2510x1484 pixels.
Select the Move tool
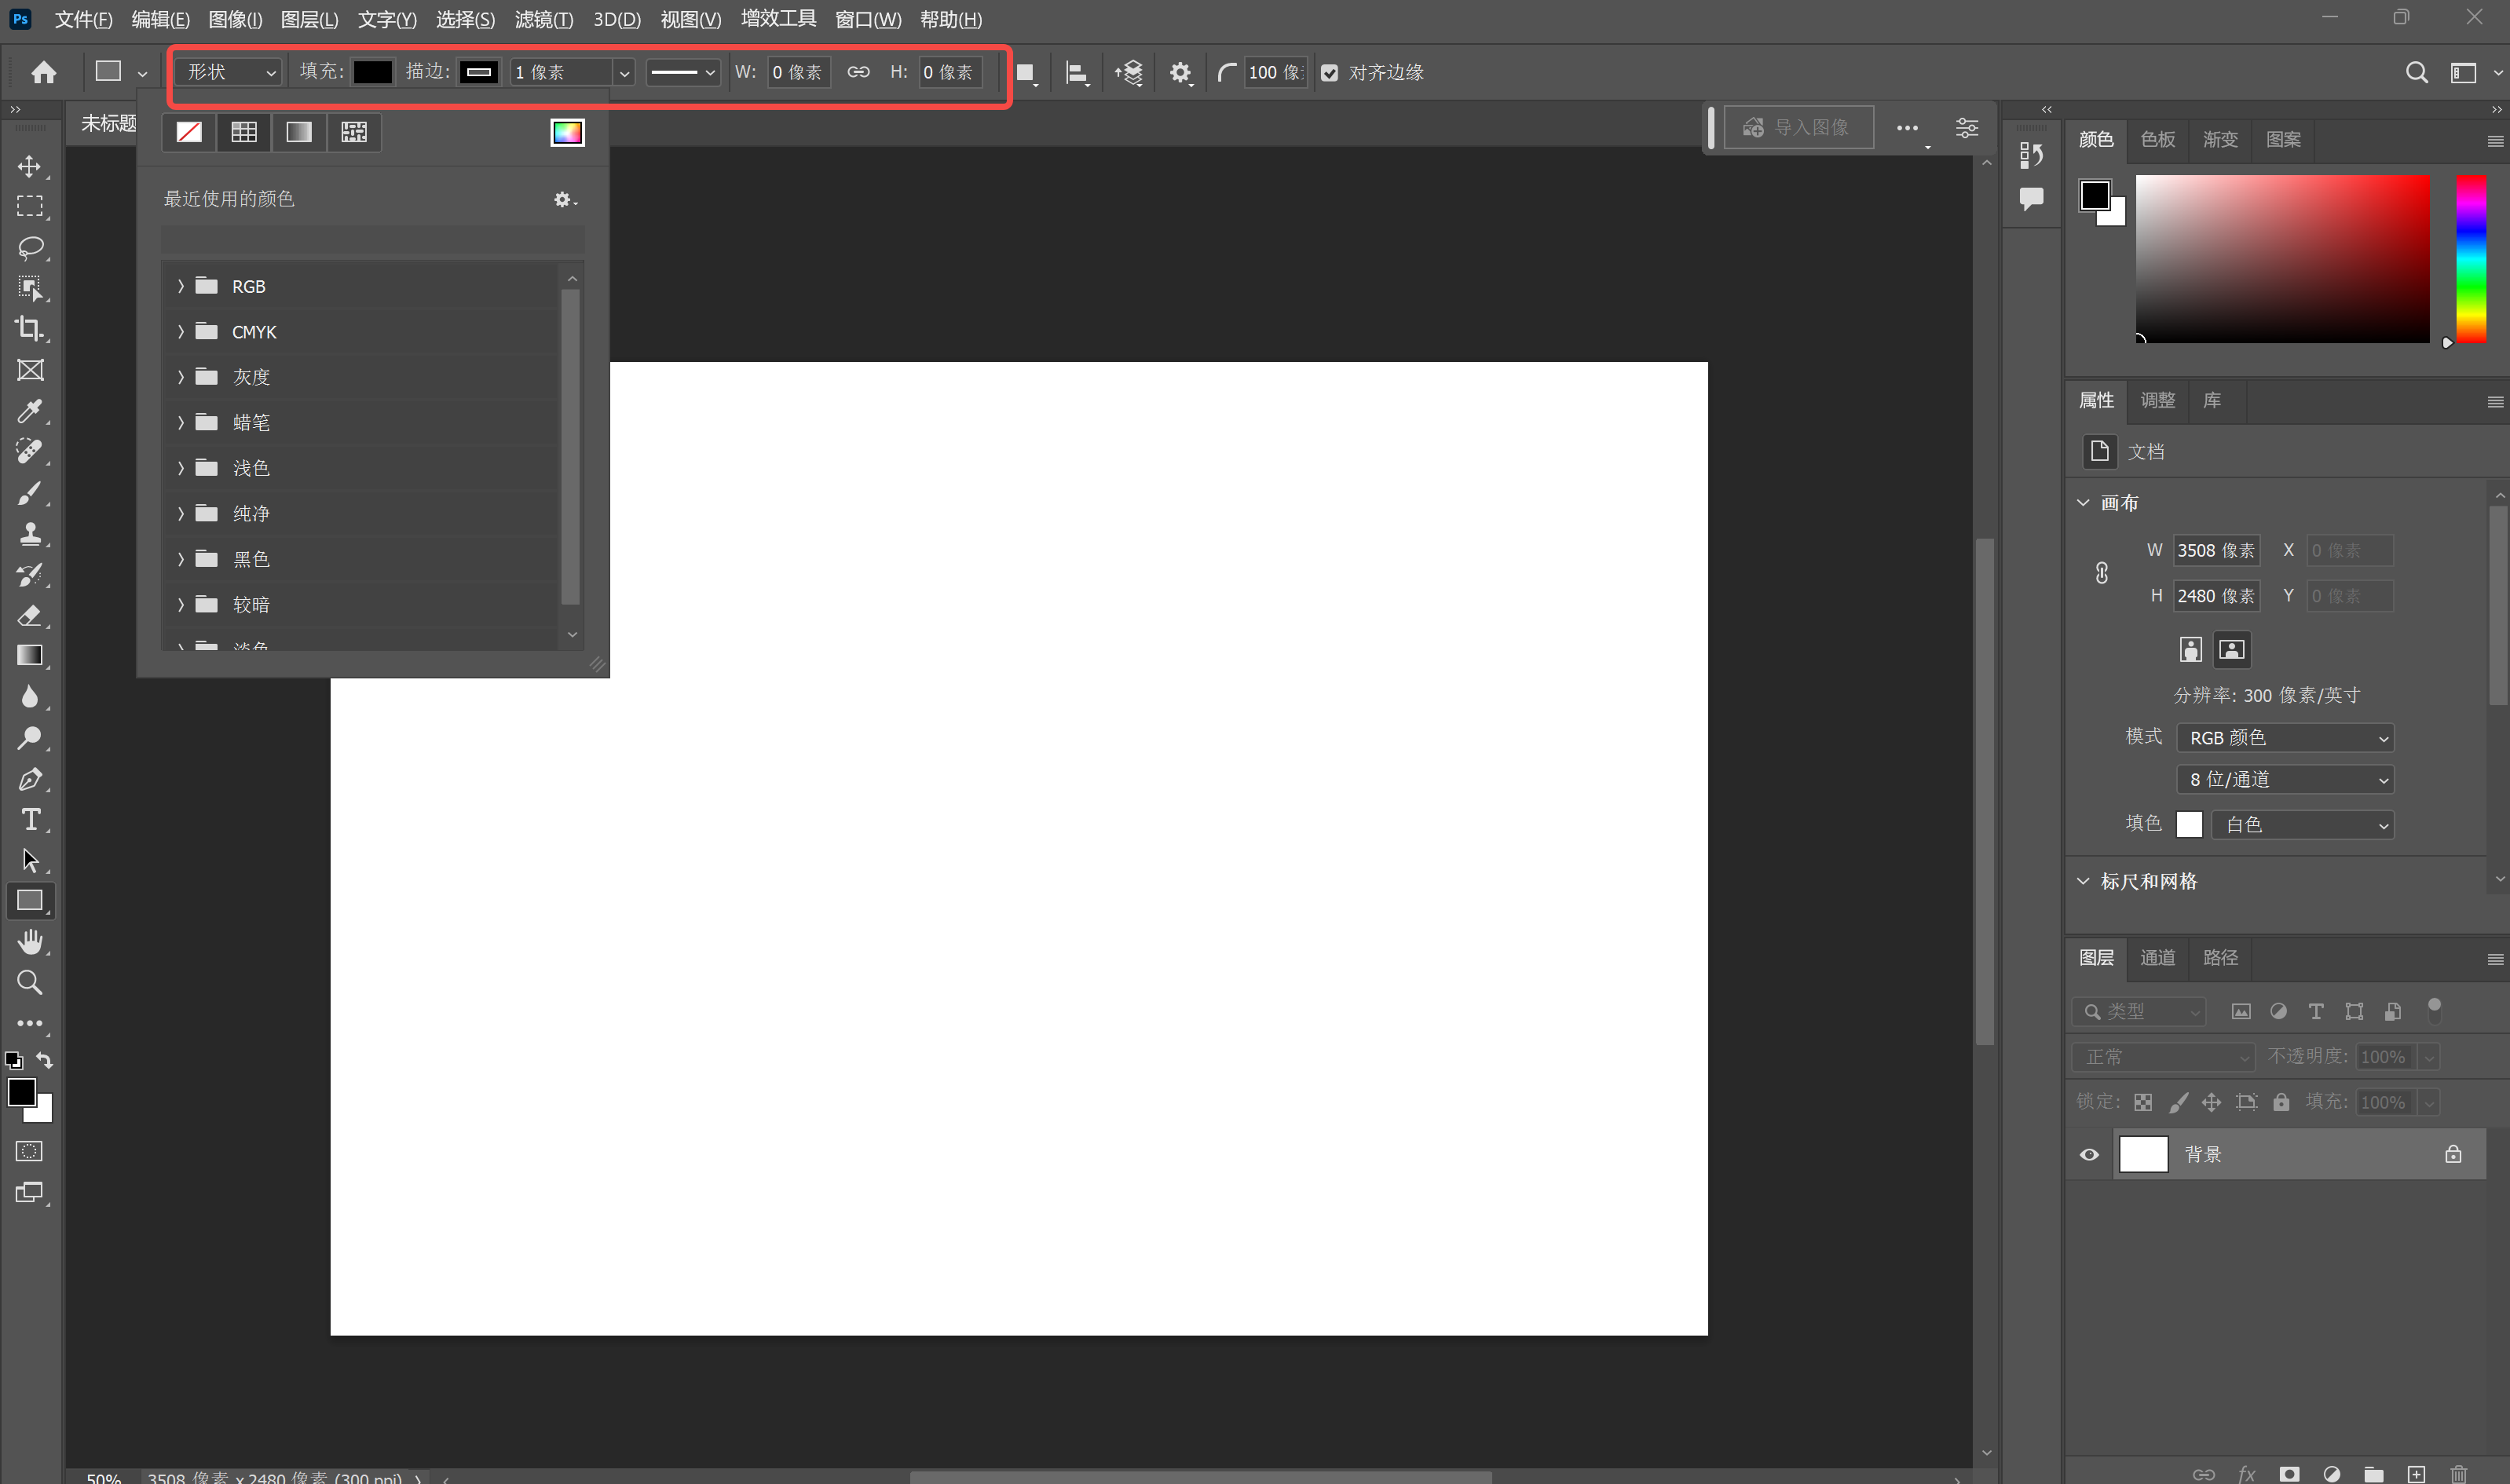pyautogui.click(x=30, y=166)
